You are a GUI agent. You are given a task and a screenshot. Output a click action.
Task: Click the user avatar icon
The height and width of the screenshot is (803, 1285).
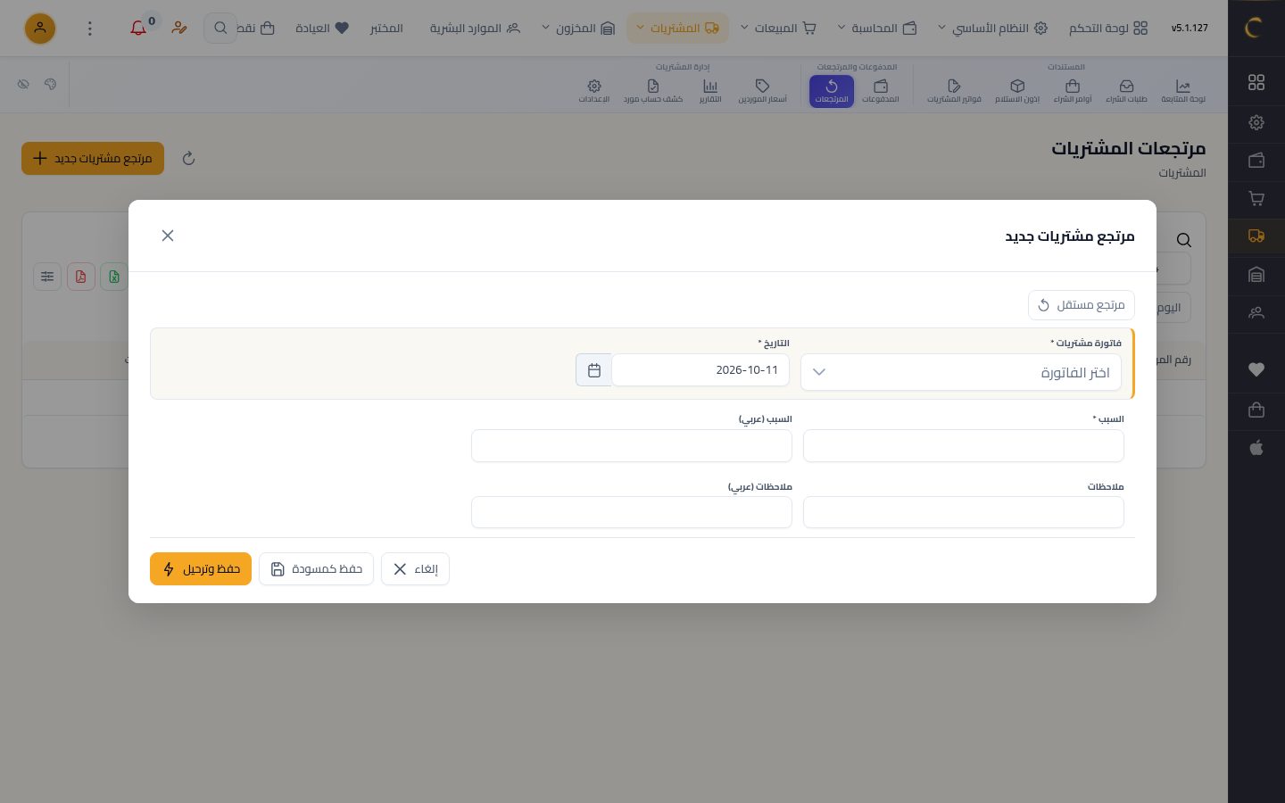(40, 29)
